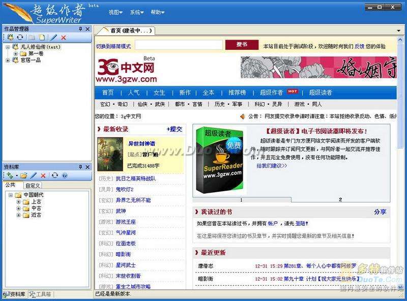Click the web page scrollbar up arrow

pos(400,40)
